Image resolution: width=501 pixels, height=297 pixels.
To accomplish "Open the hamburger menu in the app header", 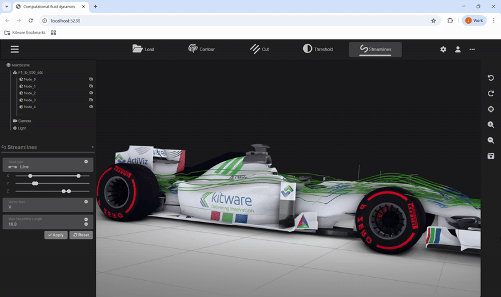I will point(14,49).
